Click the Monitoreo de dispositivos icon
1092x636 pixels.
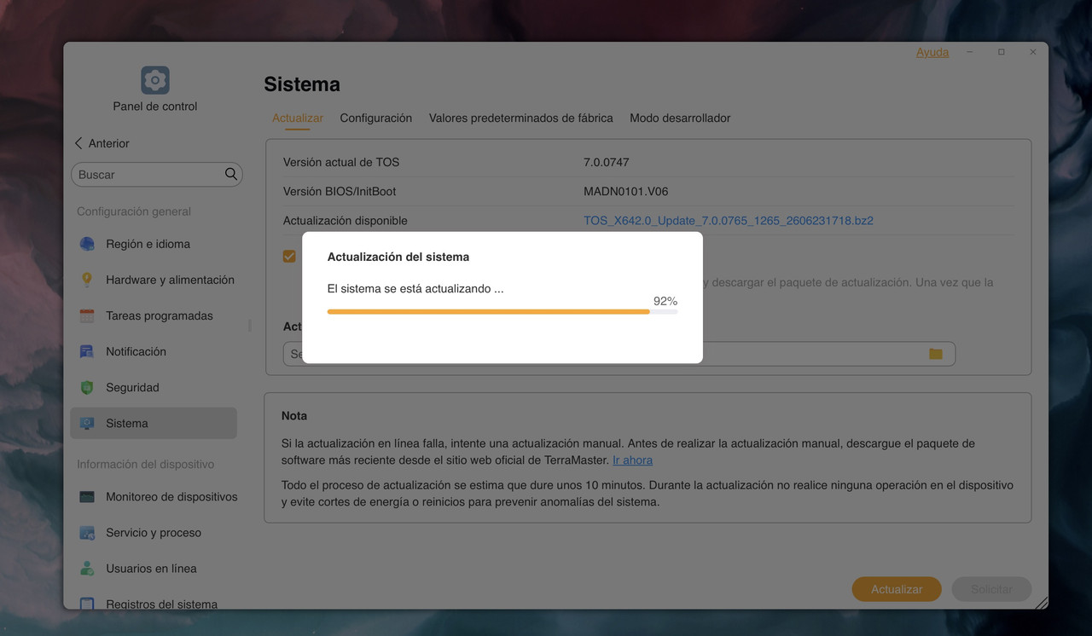point(87,496)
